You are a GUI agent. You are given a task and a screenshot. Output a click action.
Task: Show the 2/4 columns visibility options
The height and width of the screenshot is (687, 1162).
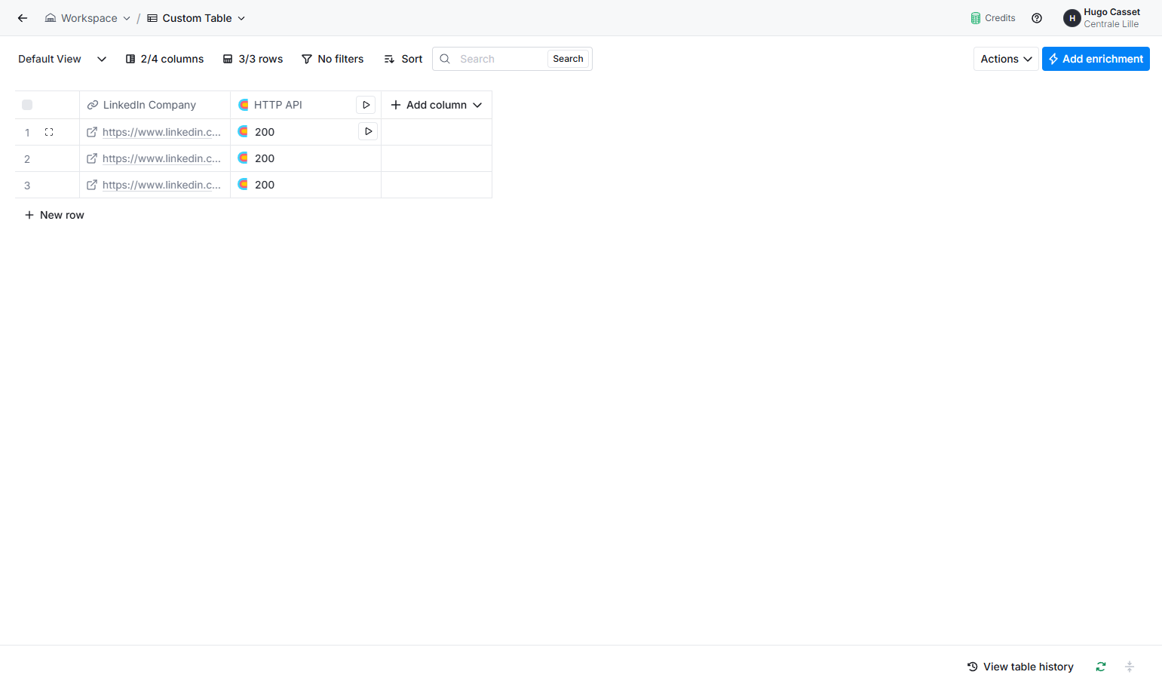point(164,59)
